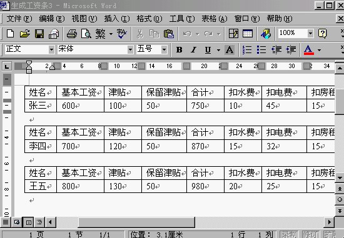Viewport: 344px width, 238px height.
Task: Expand the 繁 conversion dropdown arrow
Action: click(111, 34)
